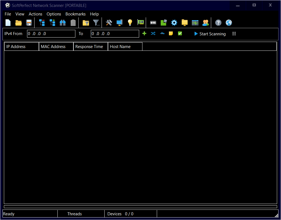Focus the To IP address field

(x=115, y=34)
